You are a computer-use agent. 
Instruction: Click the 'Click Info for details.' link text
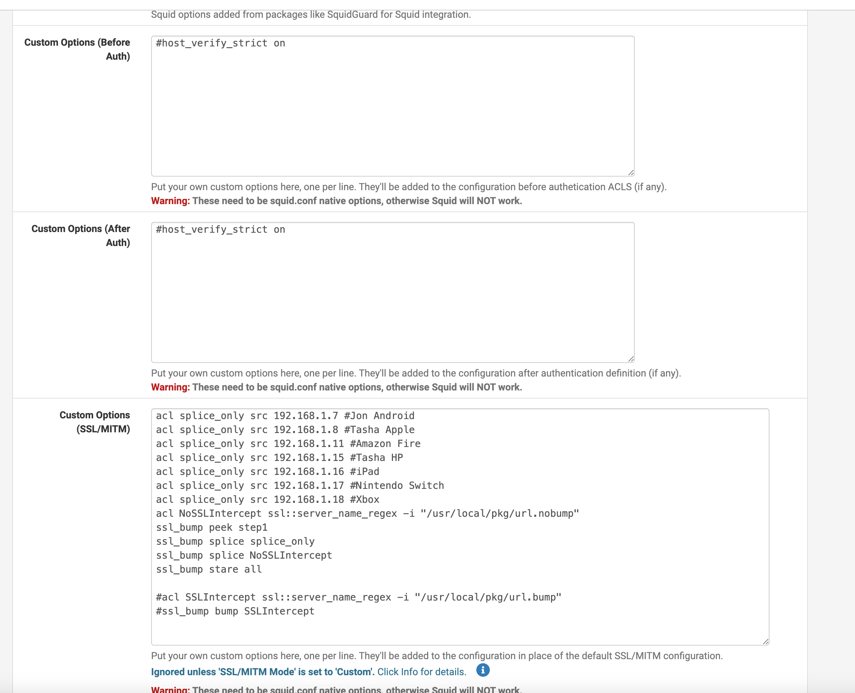[422, 672]
